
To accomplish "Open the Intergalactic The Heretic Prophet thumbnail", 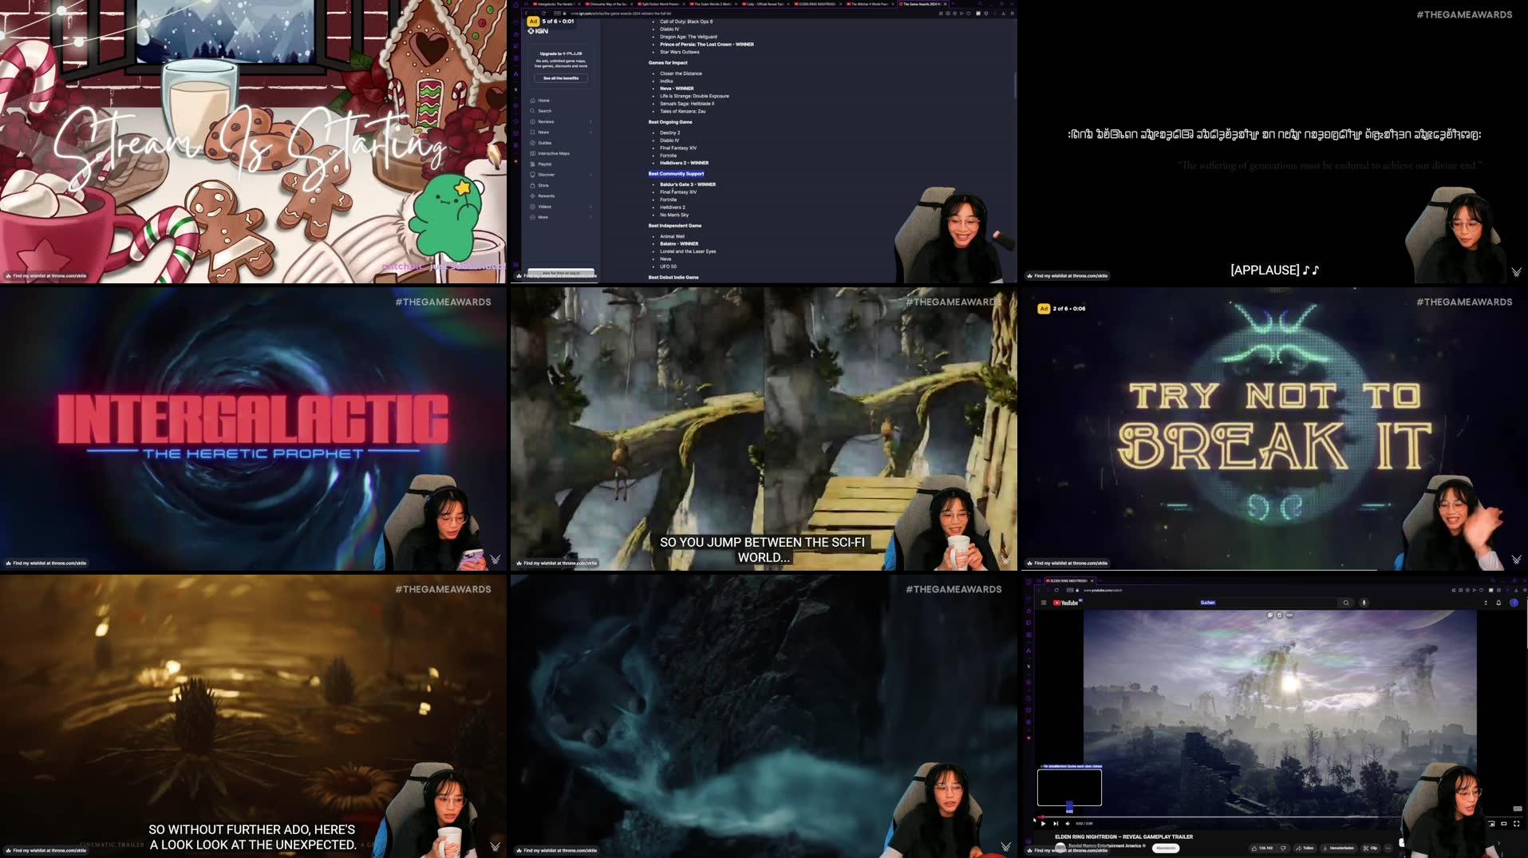I will [x=253, y=429].
